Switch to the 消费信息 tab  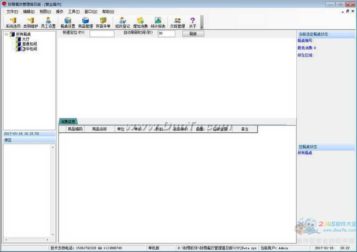(68, 122)
